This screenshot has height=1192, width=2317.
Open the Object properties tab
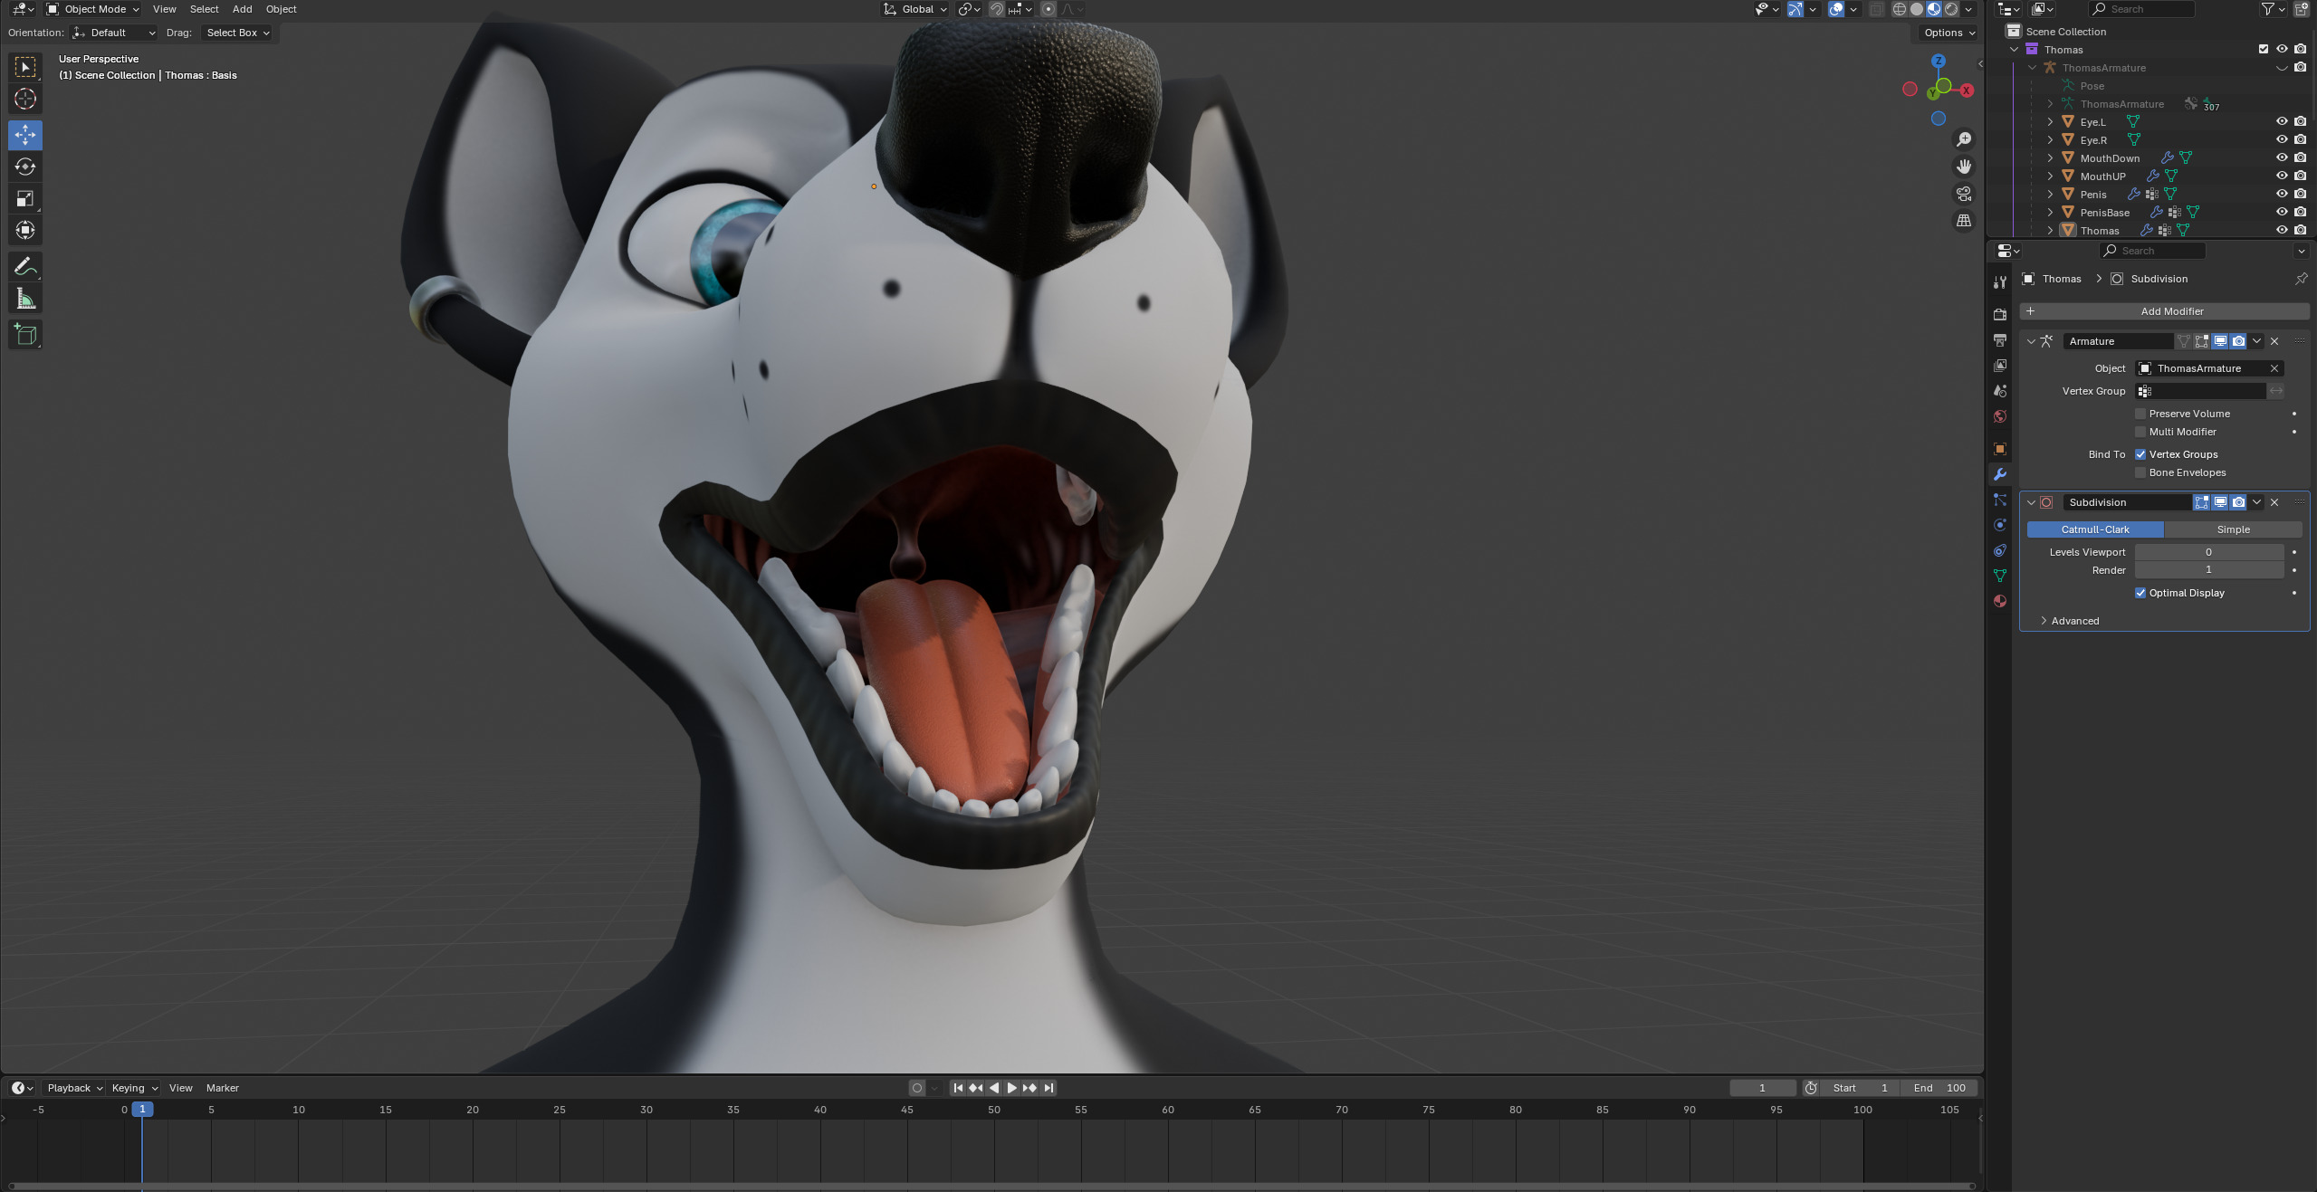(x=2000, y=449)
